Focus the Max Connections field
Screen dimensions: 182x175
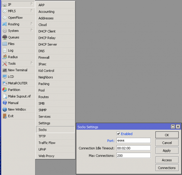133,156
